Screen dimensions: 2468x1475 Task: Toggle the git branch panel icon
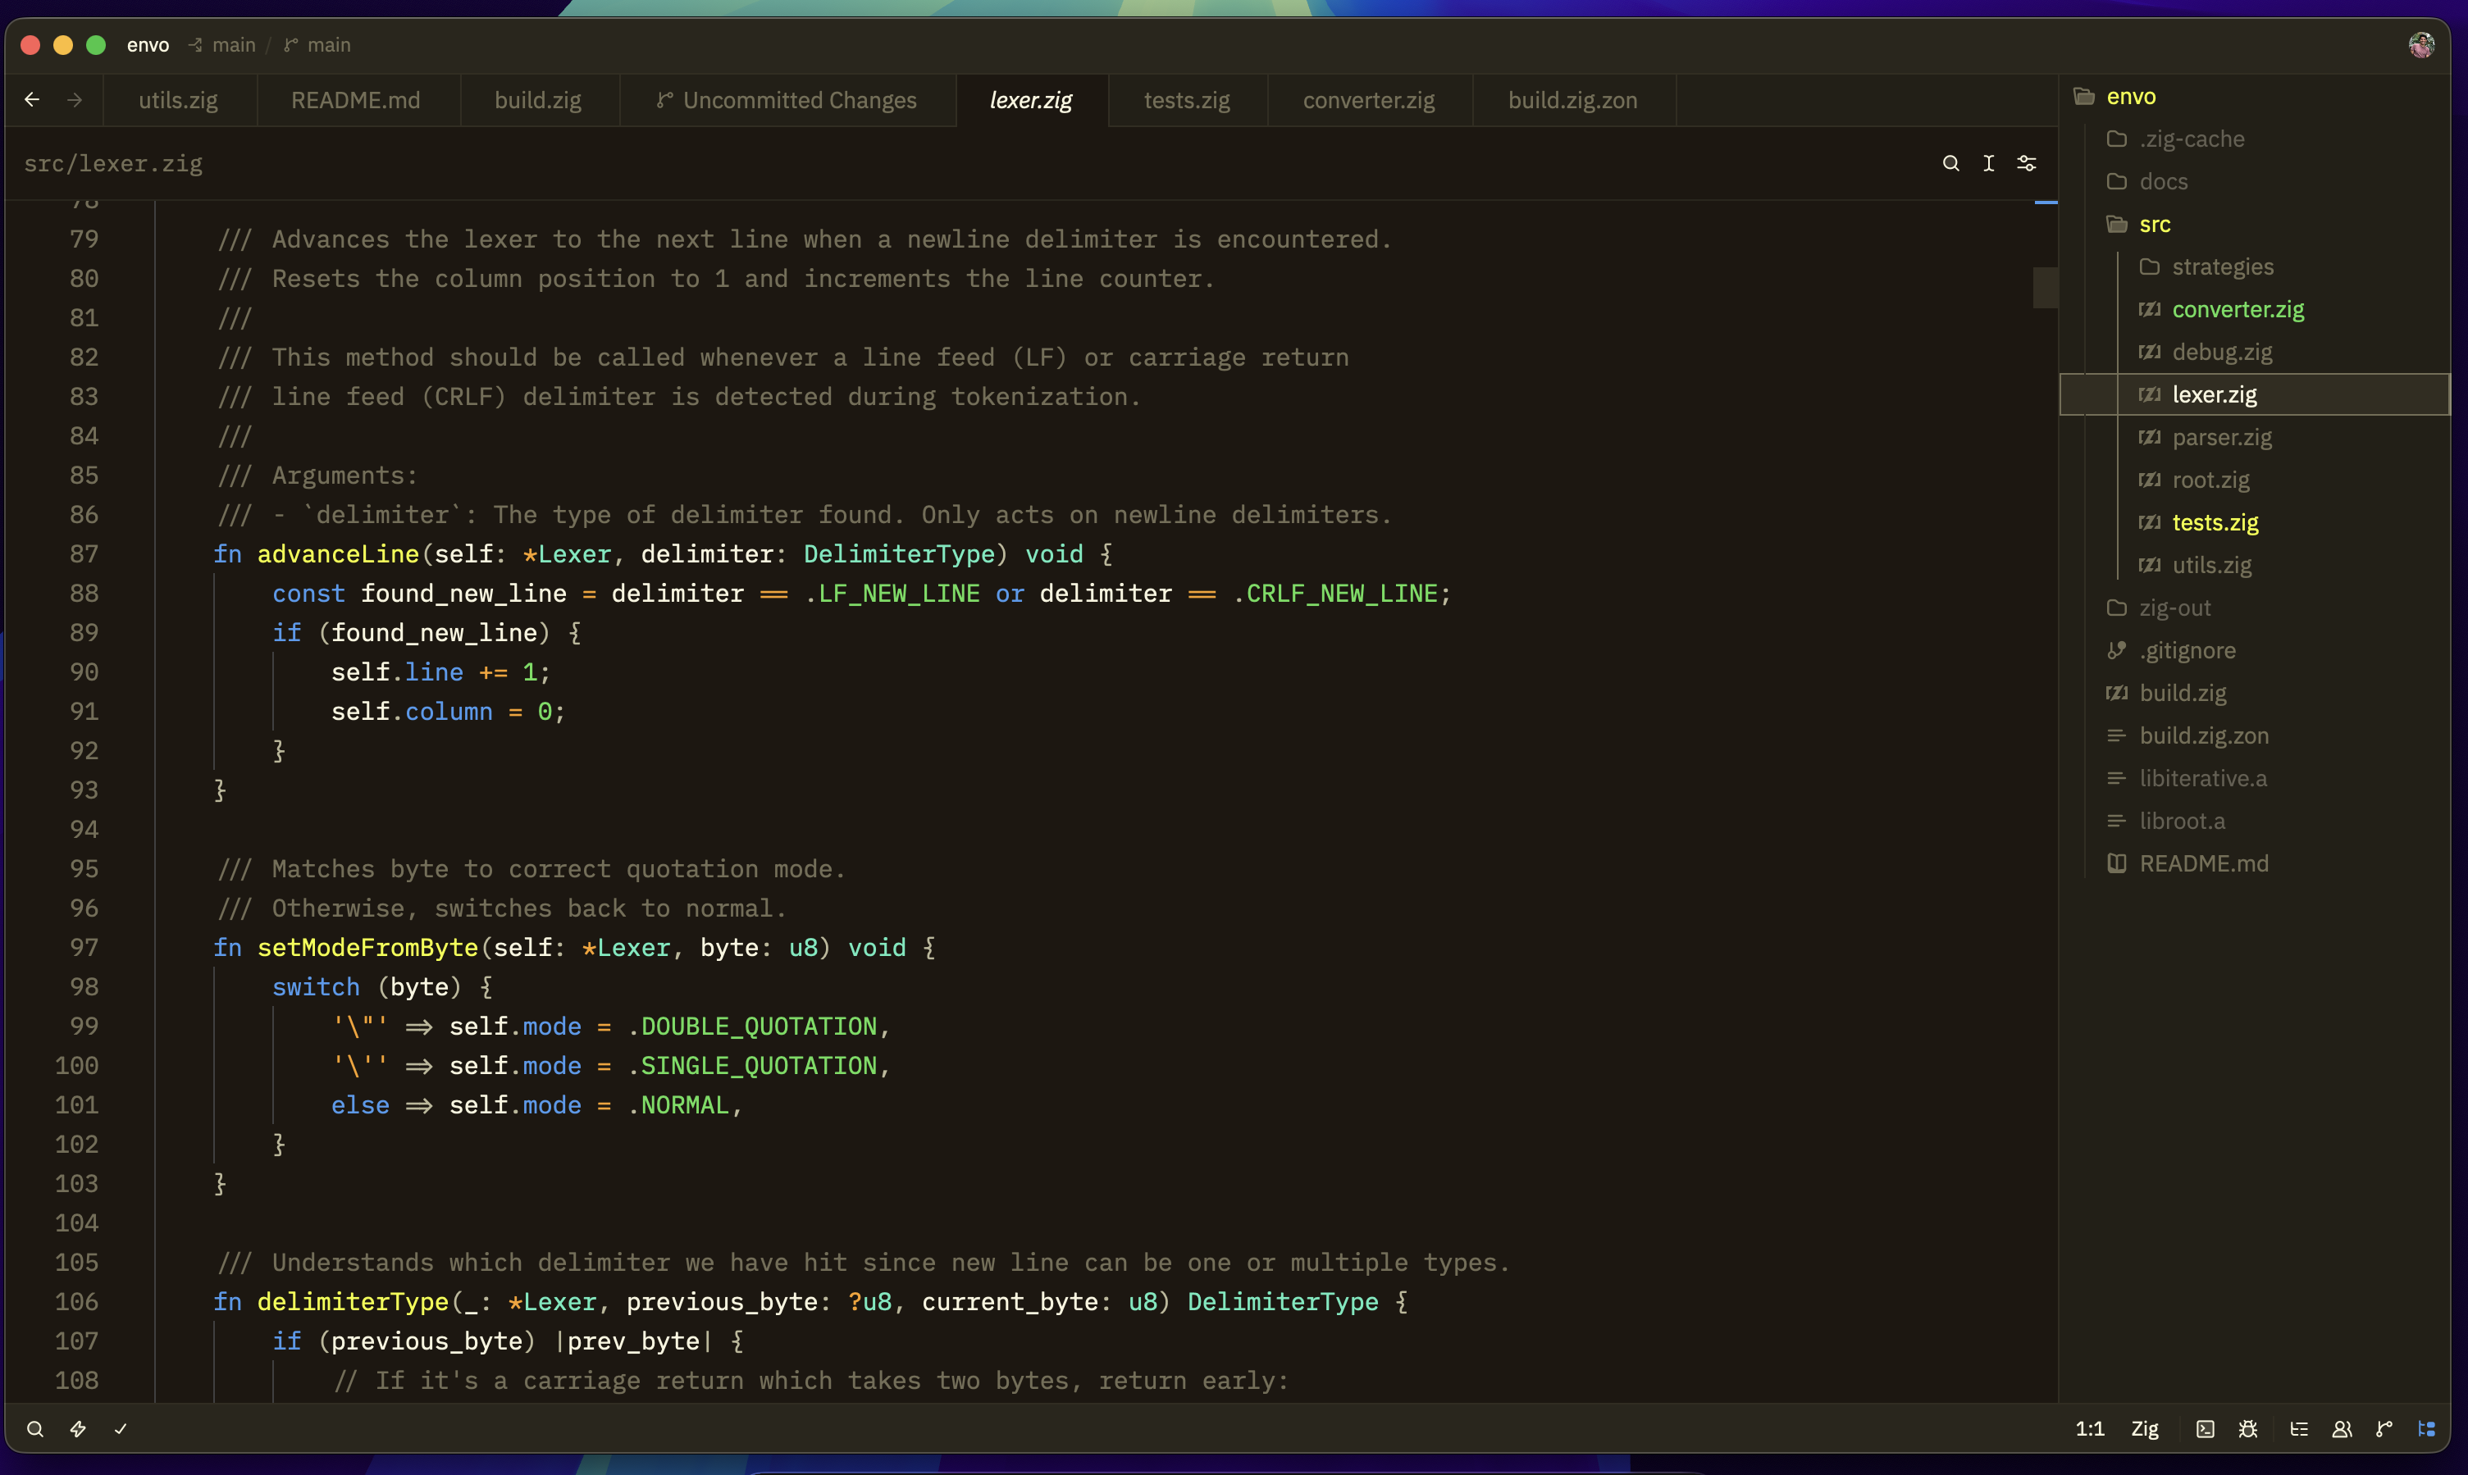click(2384, 1428)
